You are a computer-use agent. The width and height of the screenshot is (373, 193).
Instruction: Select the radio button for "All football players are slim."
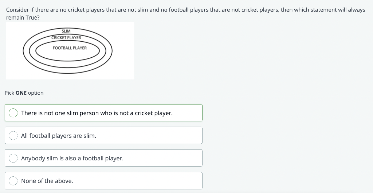click(13, 136)
